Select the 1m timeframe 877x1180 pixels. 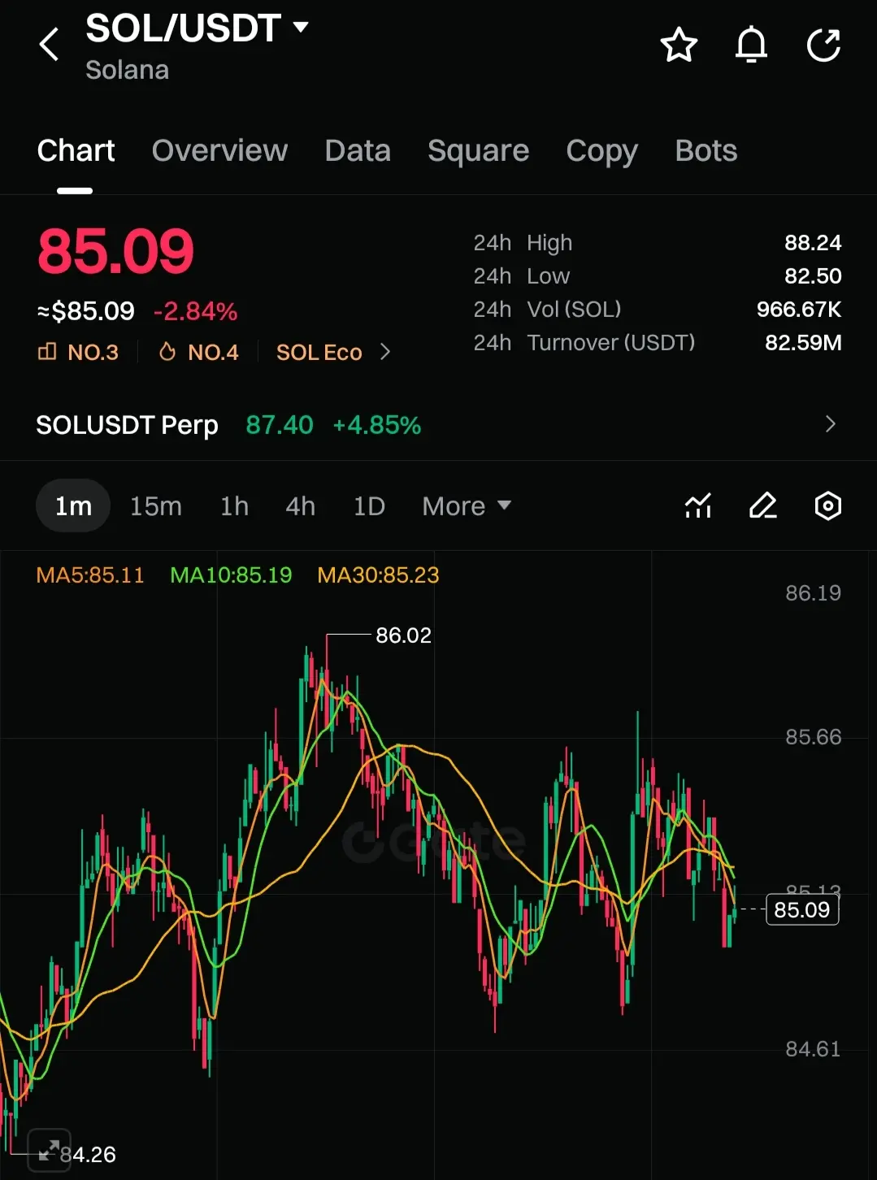point(73,505)
